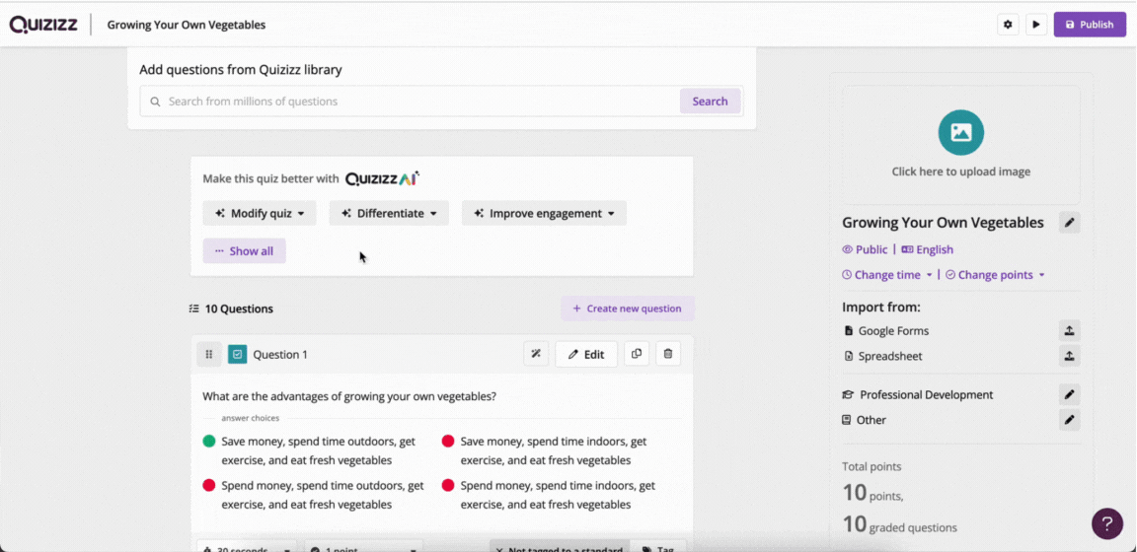Click the Question 1 text
The height and width of the screenshot is (552, 1137).
click(349, 396)
